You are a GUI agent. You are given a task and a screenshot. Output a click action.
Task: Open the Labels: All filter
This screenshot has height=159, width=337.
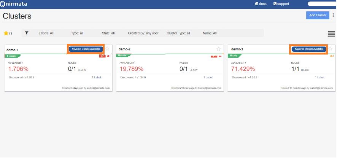(x=46, y=33)
